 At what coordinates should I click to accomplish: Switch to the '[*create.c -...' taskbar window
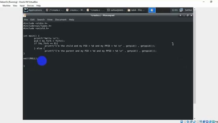click(55, 10)
